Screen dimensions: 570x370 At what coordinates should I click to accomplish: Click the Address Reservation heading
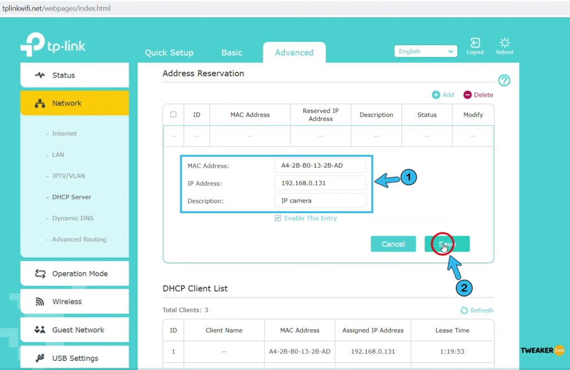(x=203, y=73)
